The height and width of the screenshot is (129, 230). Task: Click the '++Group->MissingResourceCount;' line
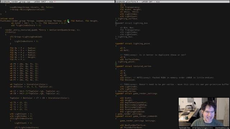click(x=28, y=10)
